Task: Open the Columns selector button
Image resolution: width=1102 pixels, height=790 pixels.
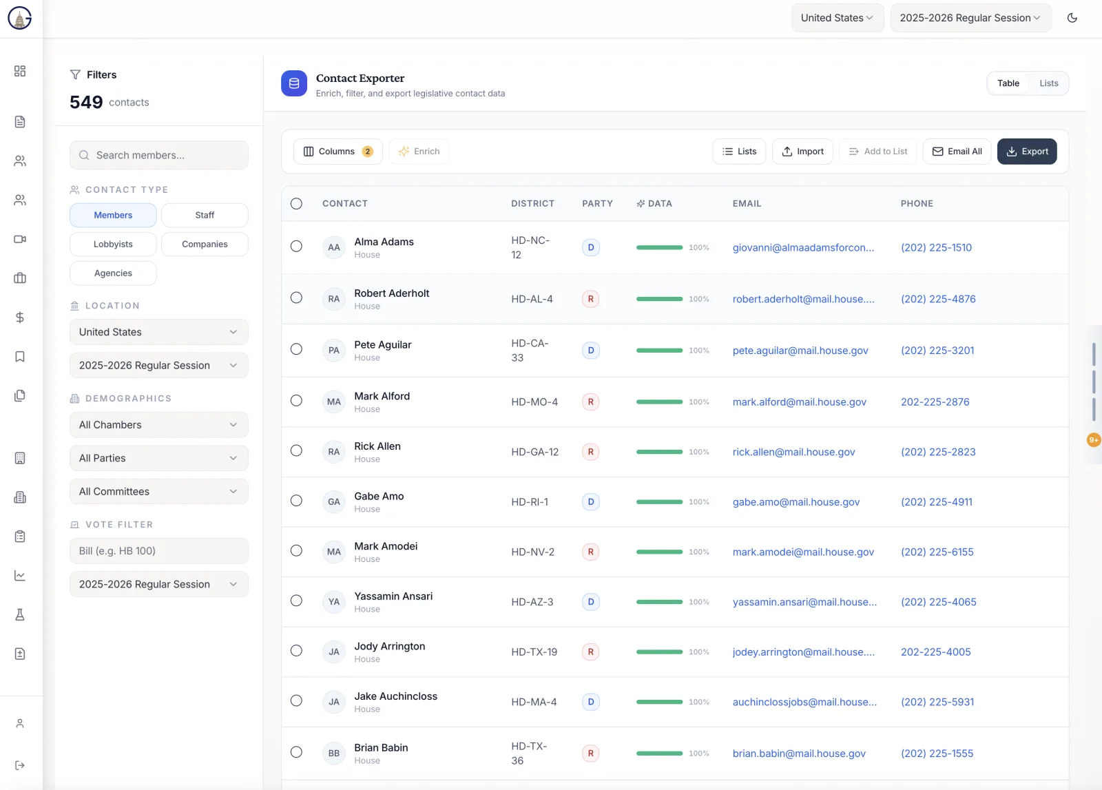Action: (338, 152)
